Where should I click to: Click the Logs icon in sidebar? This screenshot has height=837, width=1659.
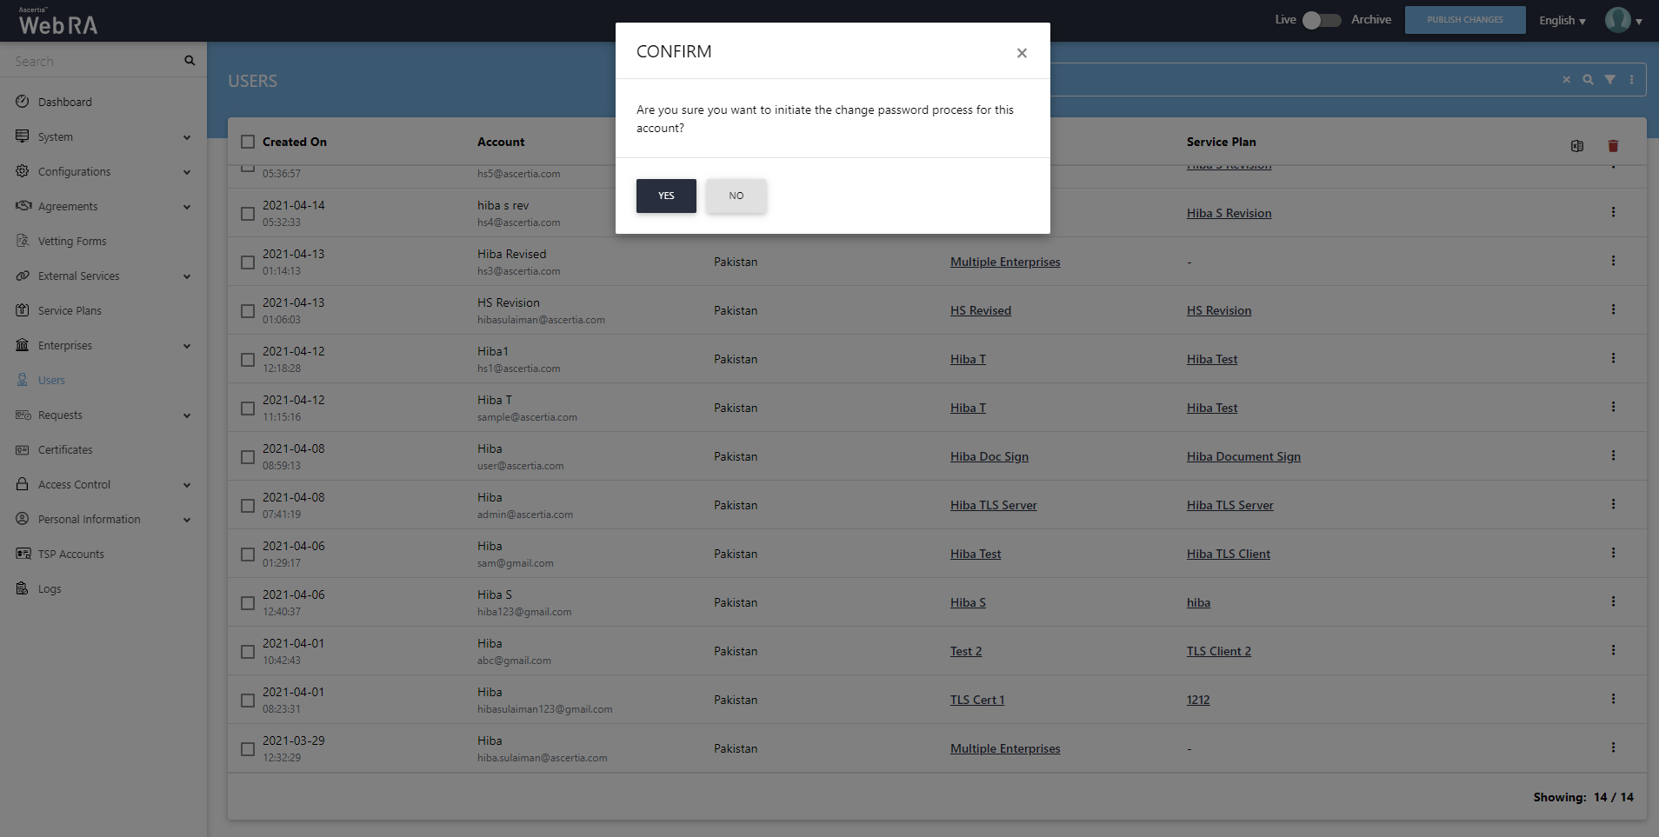click(23, 588)
